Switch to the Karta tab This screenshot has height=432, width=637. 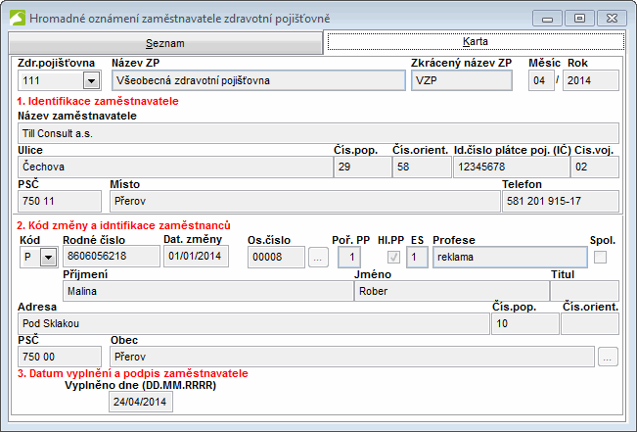pyautogui.click(x=476, y=41)
